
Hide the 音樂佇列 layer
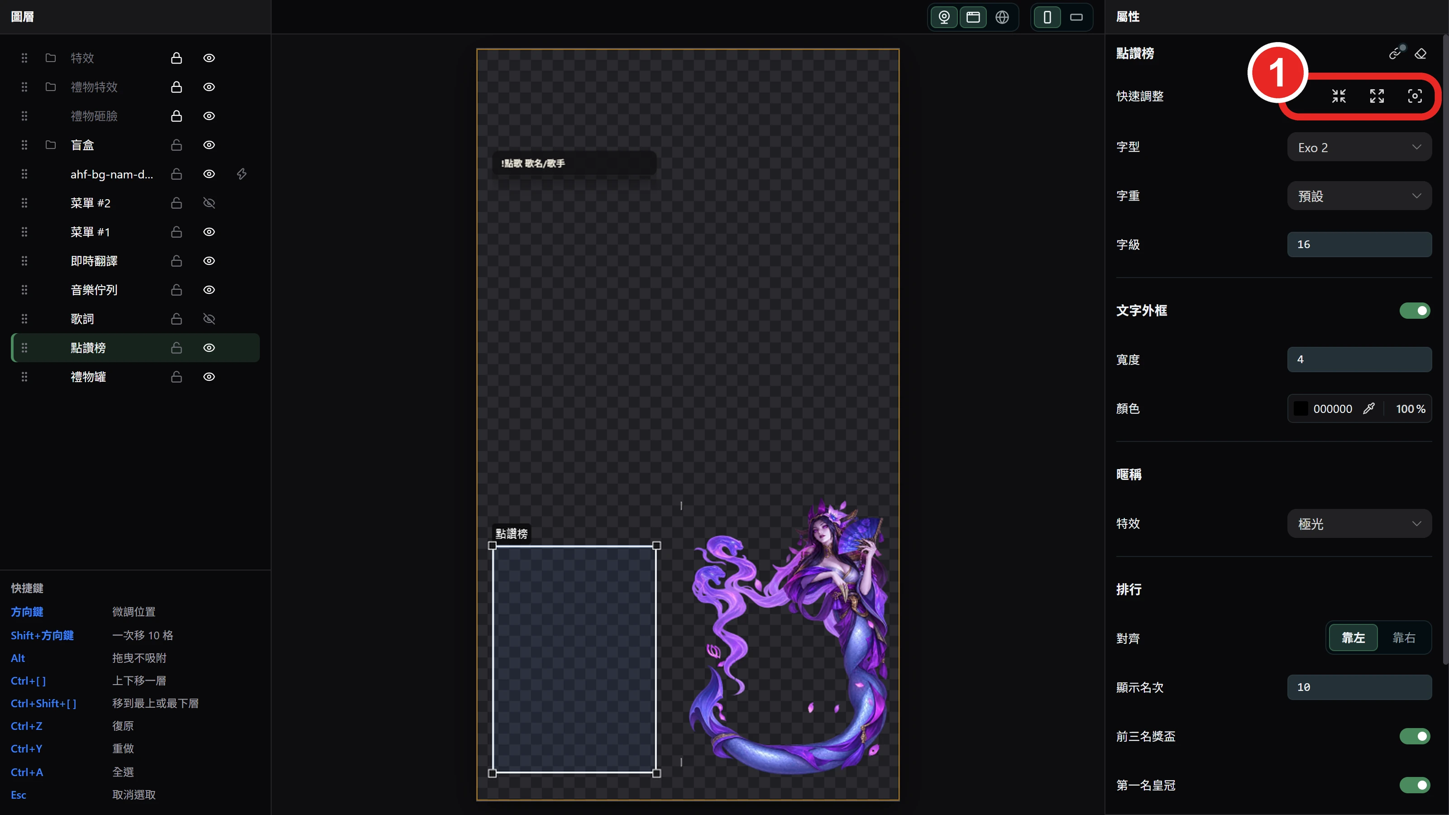click(209, 290)
